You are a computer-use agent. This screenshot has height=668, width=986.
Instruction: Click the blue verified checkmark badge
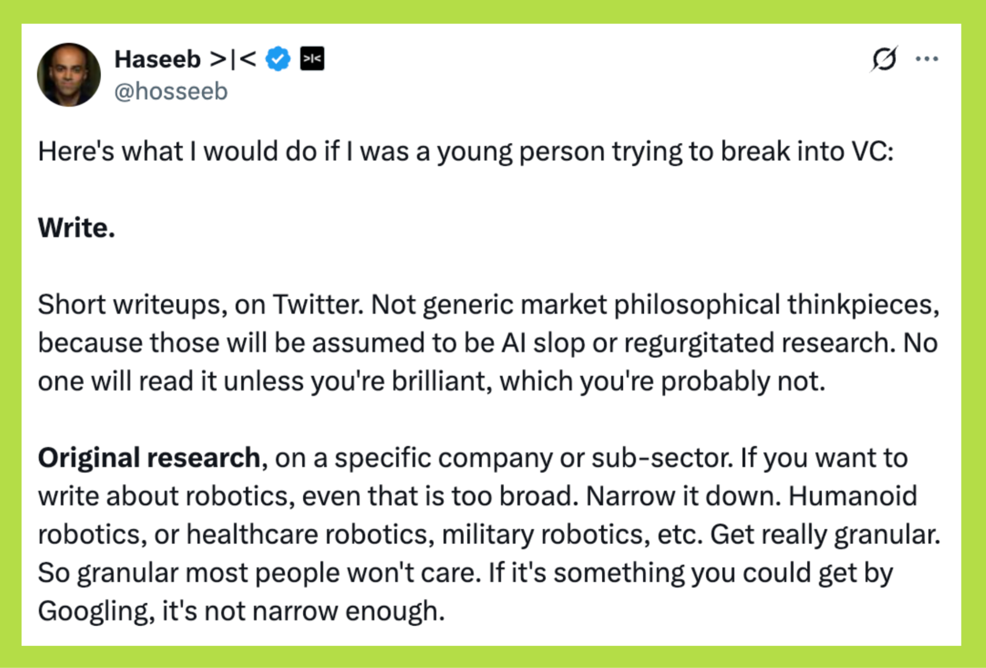click(x=278, y=59)
